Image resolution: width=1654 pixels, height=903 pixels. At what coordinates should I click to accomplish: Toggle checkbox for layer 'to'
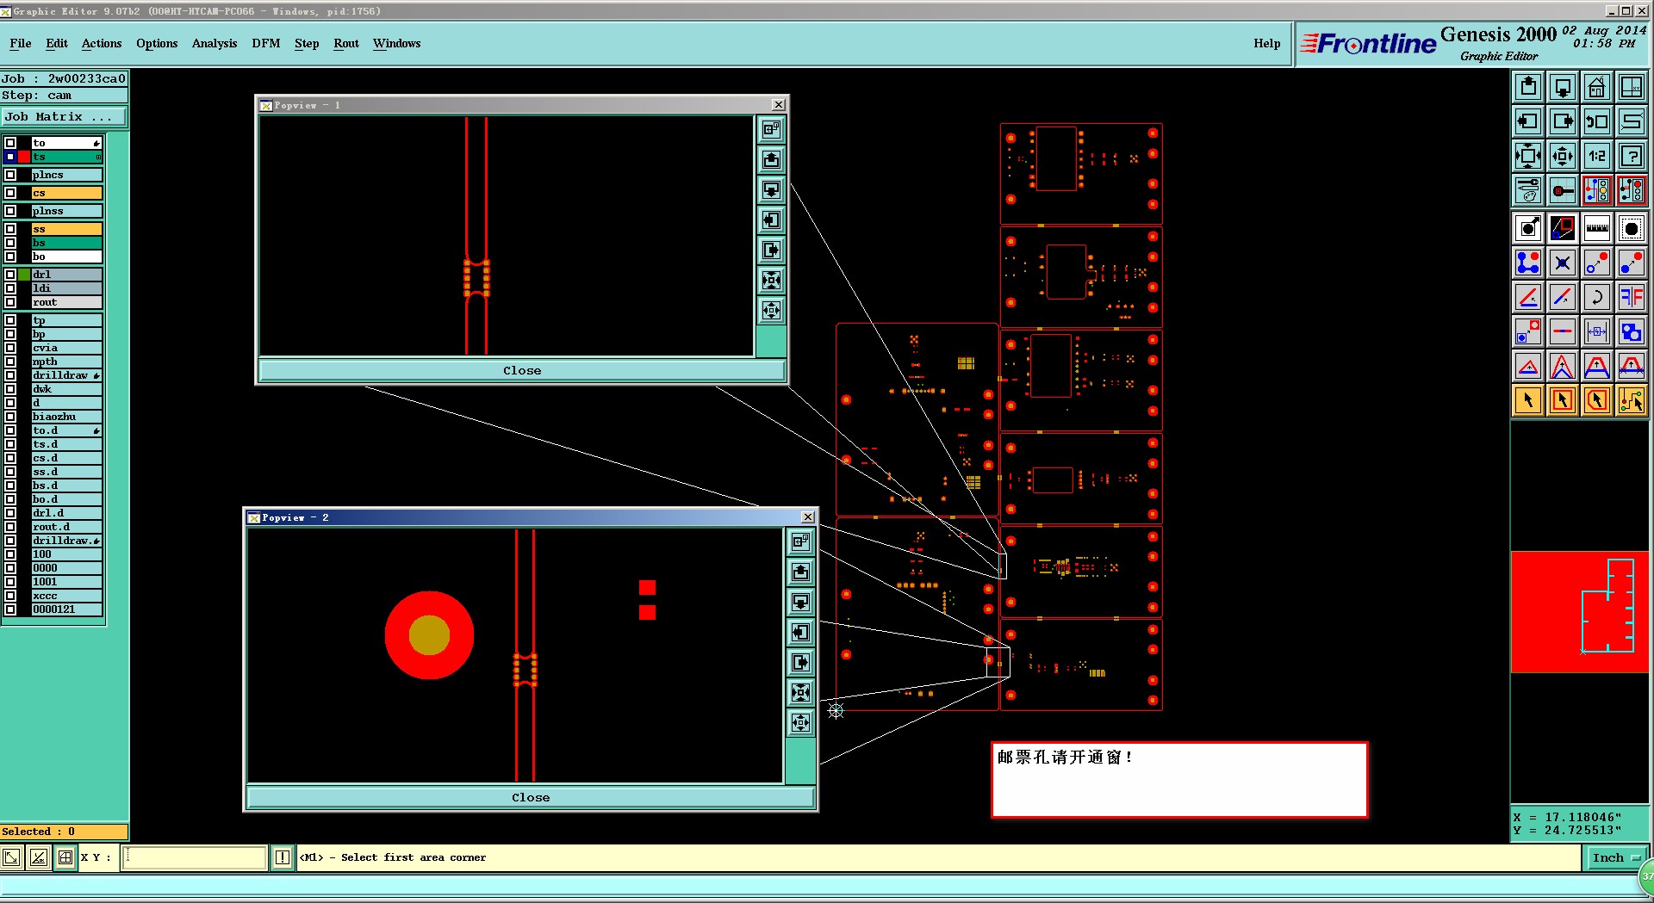[x=10, y=143]
